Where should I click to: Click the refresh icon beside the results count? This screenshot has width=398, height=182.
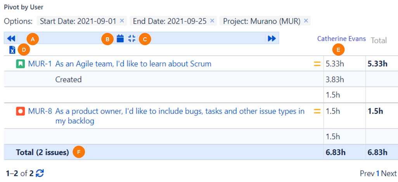pyautogui.click(x=40, y=173)
